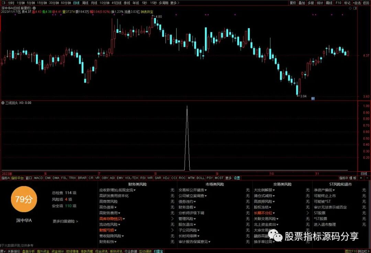Click the orange 79分 score circle
This screenshot has height=253, width=371.
pyautogui.click(x=24, y=199)
